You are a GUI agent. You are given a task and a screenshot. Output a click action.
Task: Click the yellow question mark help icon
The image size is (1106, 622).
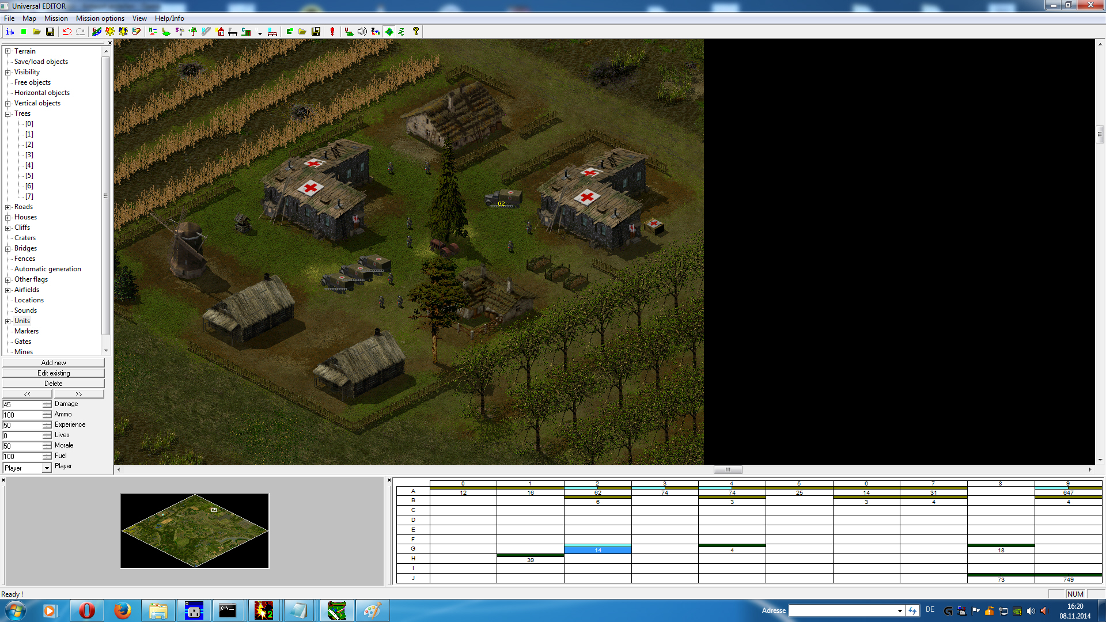pos(416,32)
